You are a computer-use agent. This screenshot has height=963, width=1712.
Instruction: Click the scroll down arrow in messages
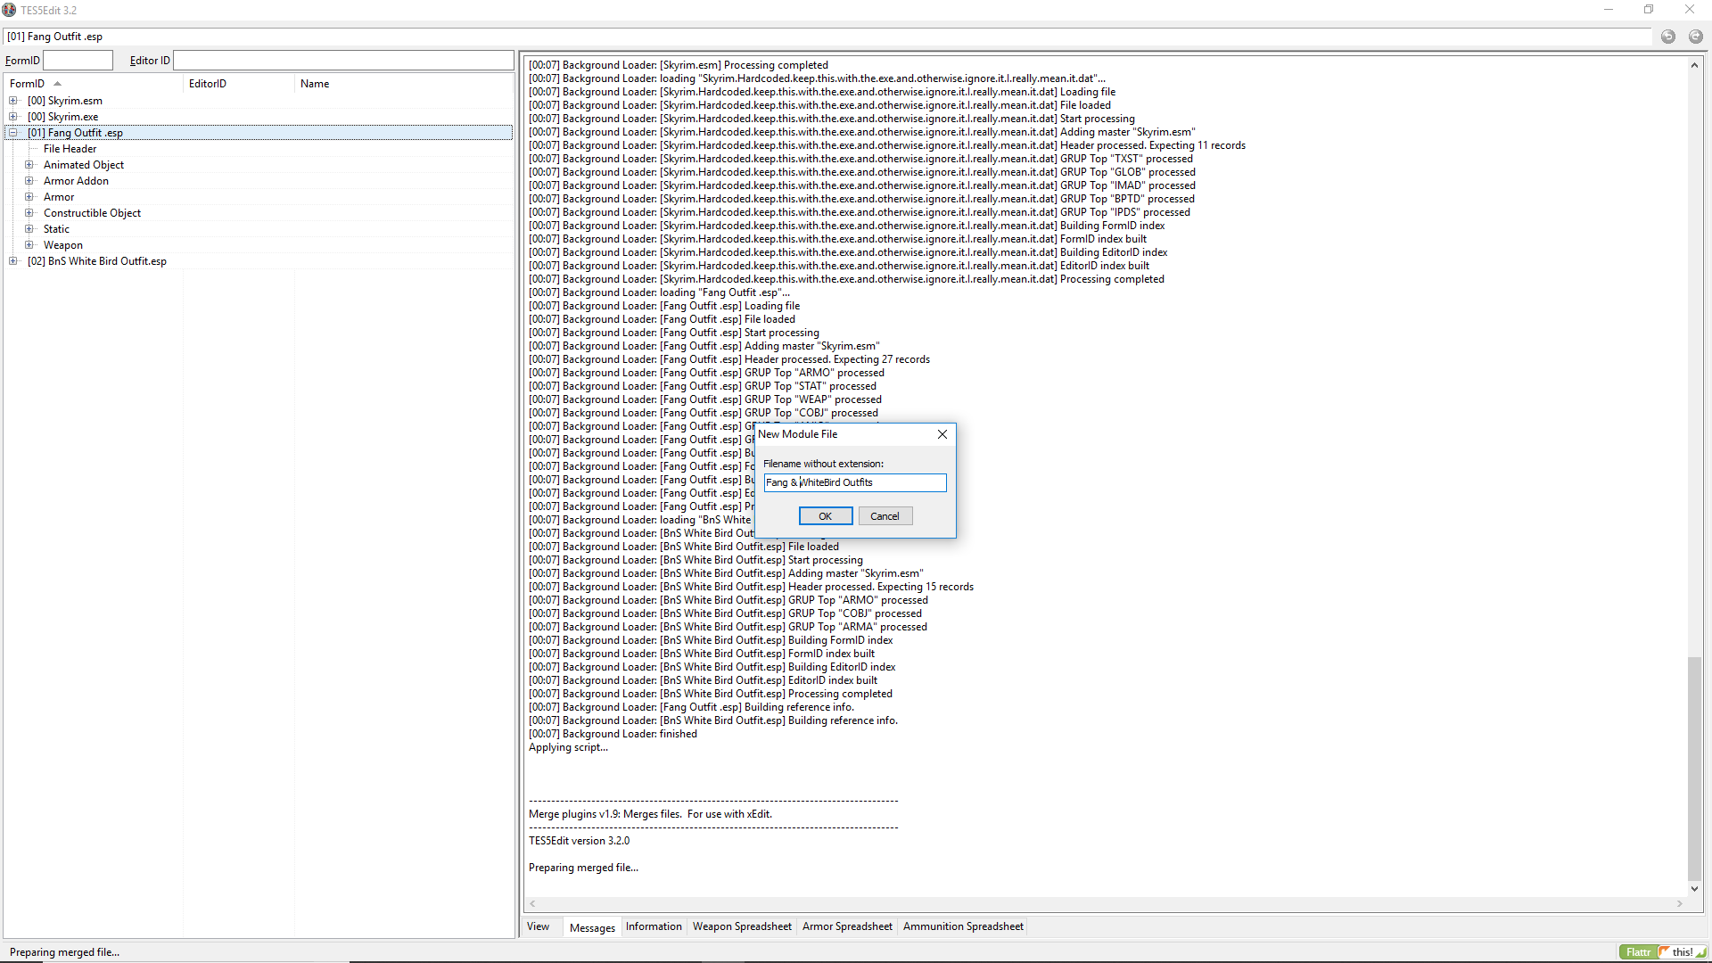coord(1694,888)
